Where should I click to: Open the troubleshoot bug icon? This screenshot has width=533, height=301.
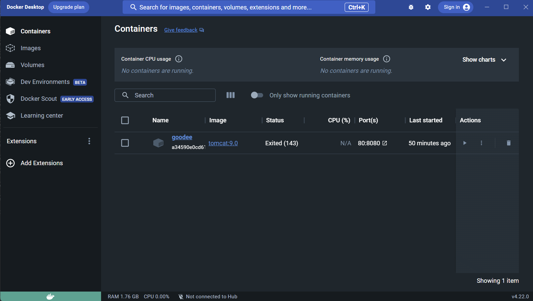coord(411,7)
